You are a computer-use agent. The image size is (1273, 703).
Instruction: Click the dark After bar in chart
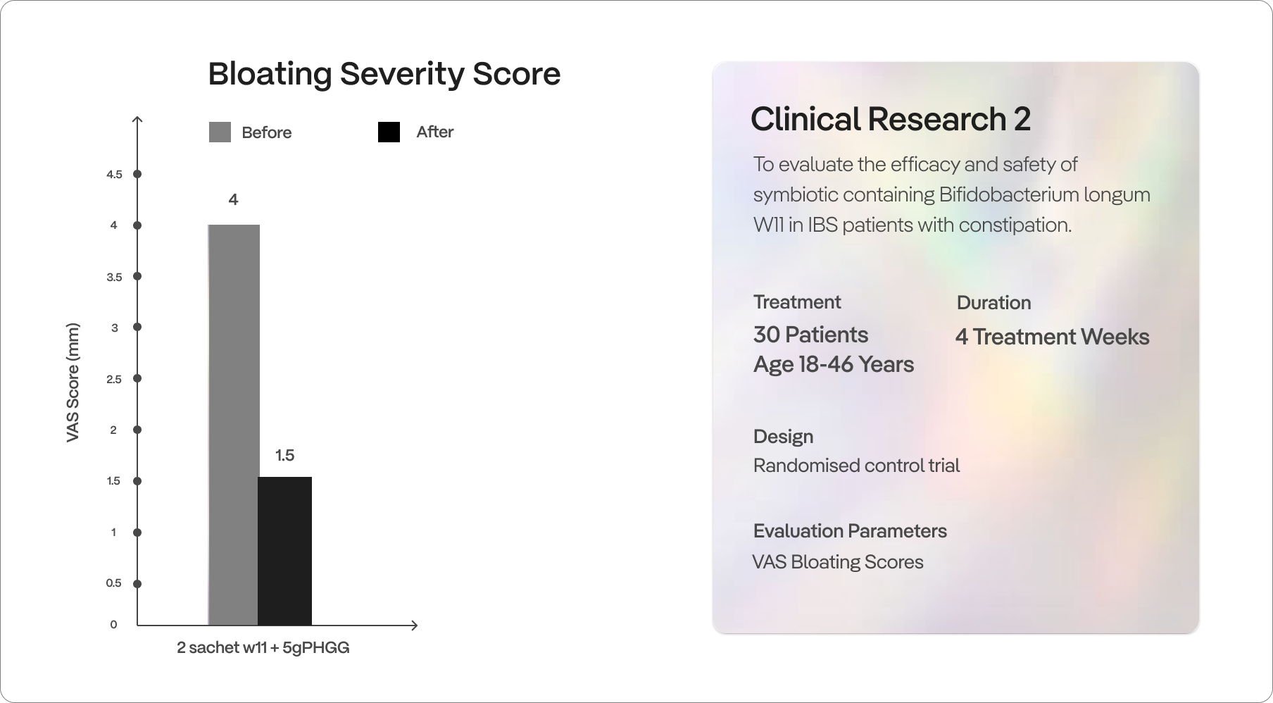coord(284,551)
